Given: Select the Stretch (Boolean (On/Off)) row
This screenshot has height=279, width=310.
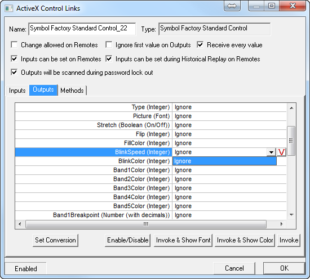Looking at the screenshot, I should point(150,125).
